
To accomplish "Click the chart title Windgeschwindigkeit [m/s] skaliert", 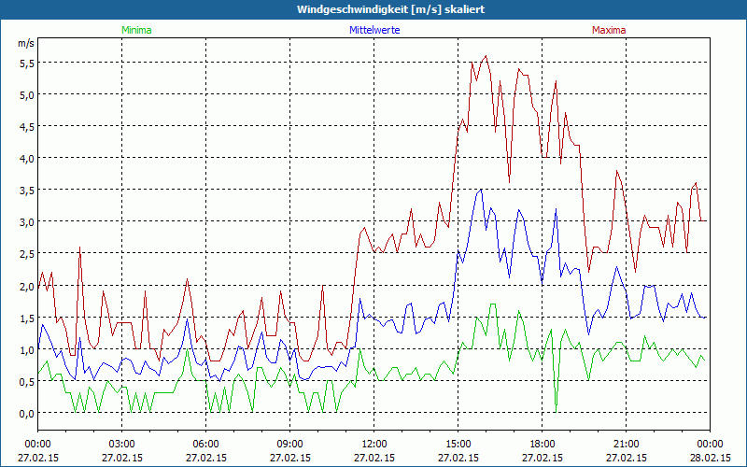I will tap(390, 9).
